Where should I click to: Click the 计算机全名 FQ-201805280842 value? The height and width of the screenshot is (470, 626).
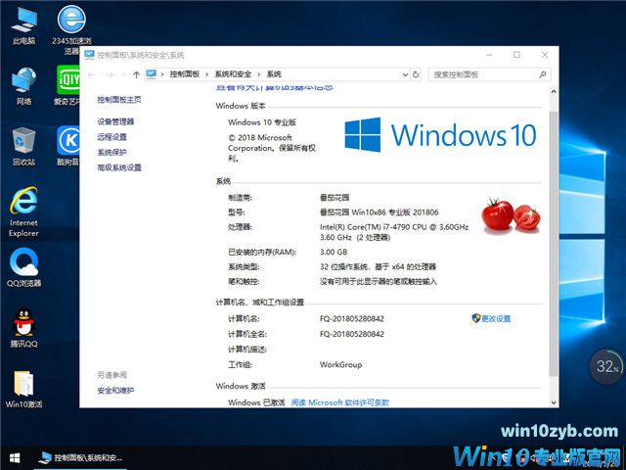pos(352,334)
